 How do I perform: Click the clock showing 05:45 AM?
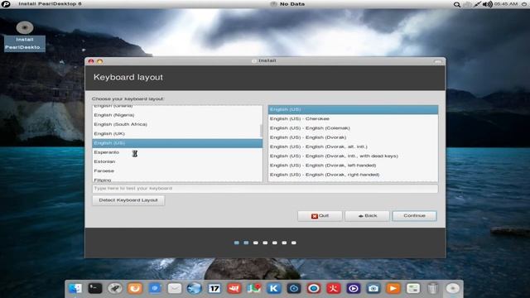pos(506,3)
